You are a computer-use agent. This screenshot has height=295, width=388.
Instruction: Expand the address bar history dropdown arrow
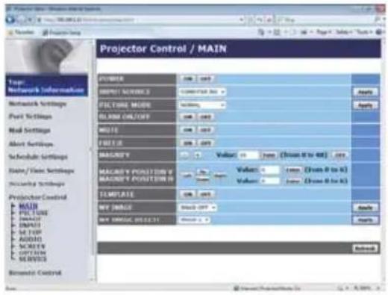[241, 19]
